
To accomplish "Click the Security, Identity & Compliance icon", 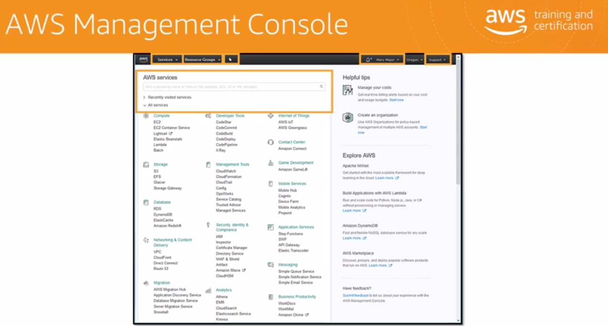I will [208, 225].
